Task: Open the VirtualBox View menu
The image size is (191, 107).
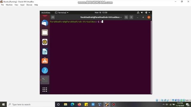Action: coord(16,5)
